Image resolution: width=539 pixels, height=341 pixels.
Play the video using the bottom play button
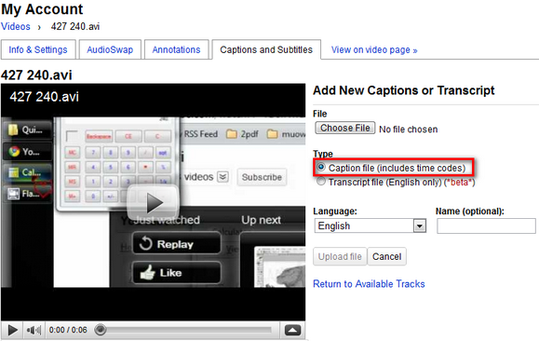(12, 330)
